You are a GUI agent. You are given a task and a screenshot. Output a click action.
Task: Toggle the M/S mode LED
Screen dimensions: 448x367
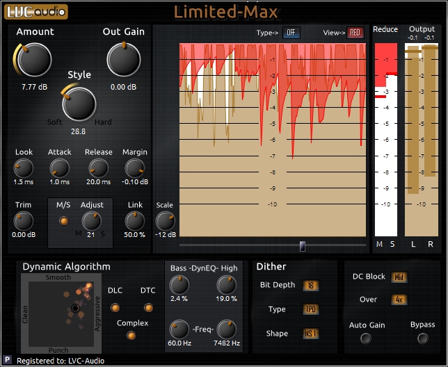coord(64,221)
